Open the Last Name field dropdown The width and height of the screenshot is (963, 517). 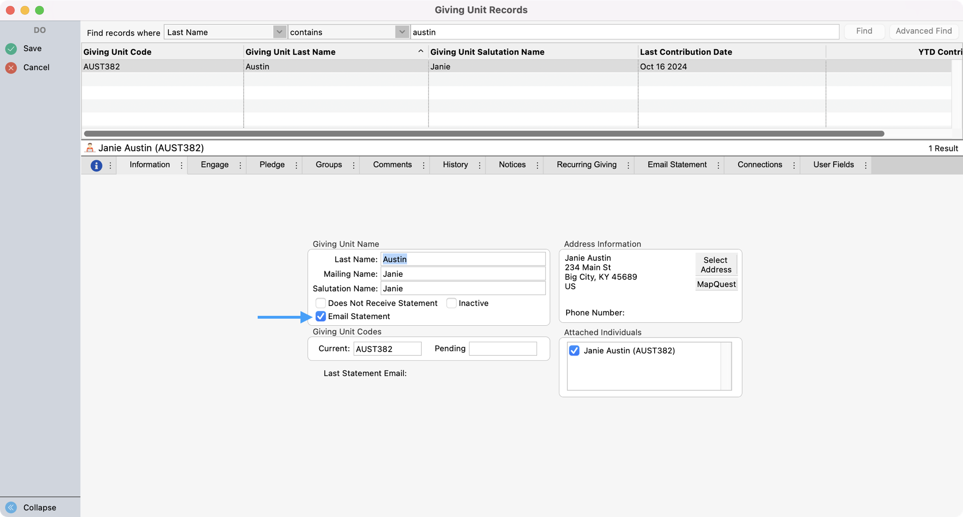(x=279, y=32)
